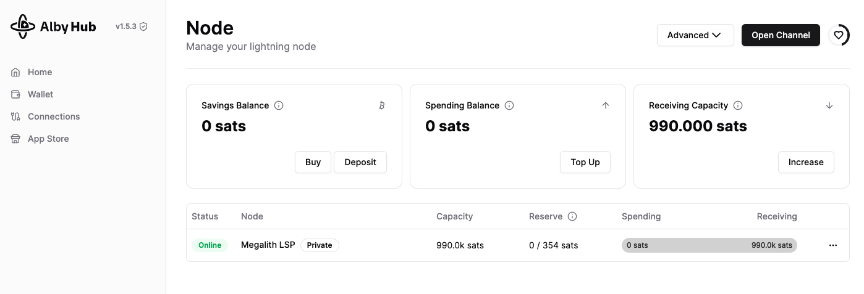The height and width of the screenshot is (294, 864).
Task: Click the bitcoin symbol in Savings card
Action: coord(382,105)
